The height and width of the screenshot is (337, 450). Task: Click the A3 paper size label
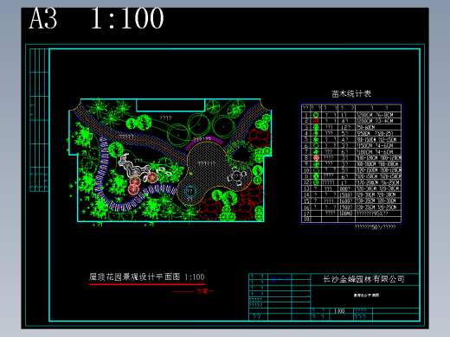[x=43, y=19]
